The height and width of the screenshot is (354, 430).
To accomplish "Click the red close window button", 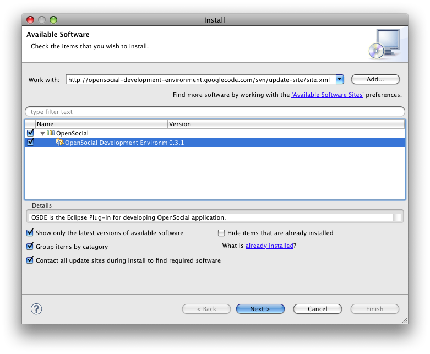I will pos(30,20).
